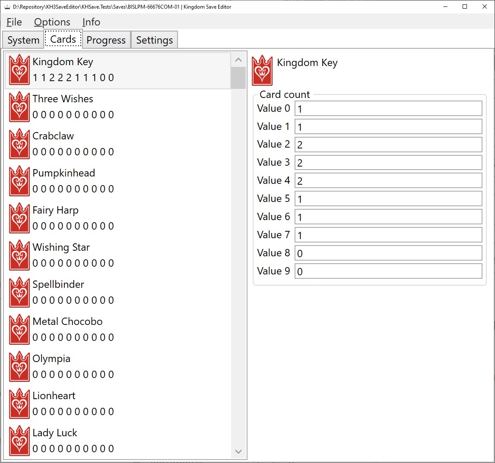Focus the Value 5 input field
The height and width of the screenshot is (463, 495).
(x=388, y=198)
